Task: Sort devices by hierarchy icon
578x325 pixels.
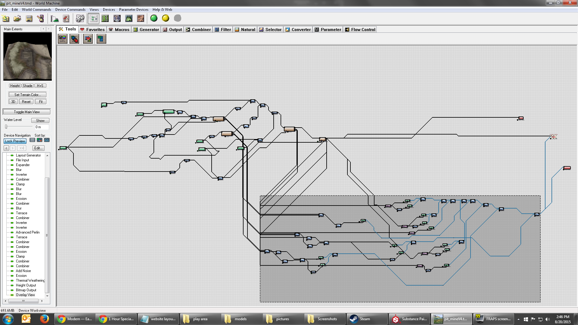Action: point(47,140)
